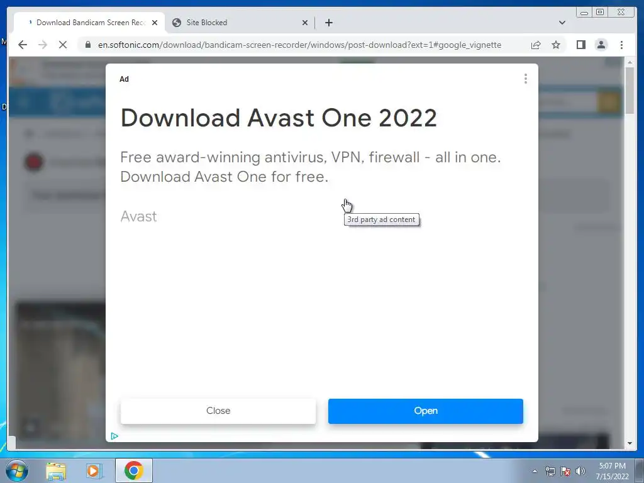Click the browser back arrow
The height and width of the screenshot is (483, 644).
(23, 45)
